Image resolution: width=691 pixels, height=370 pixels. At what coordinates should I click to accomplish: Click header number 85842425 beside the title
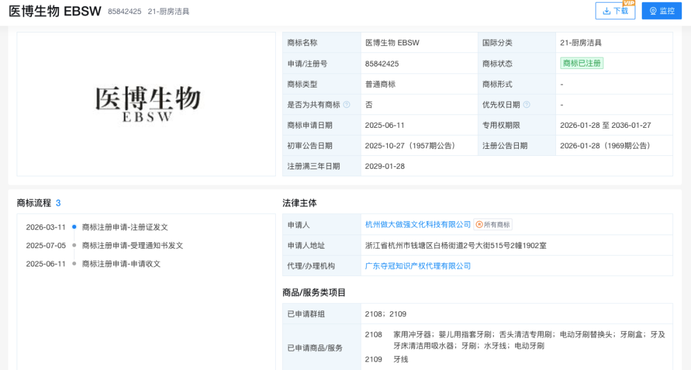(125, 12)
